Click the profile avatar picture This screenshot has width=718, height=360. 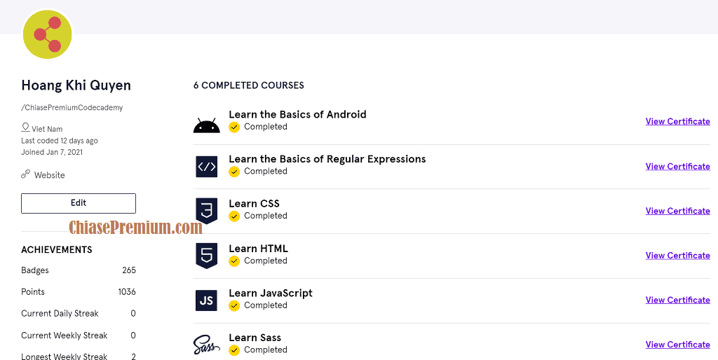tap(48, 34)
